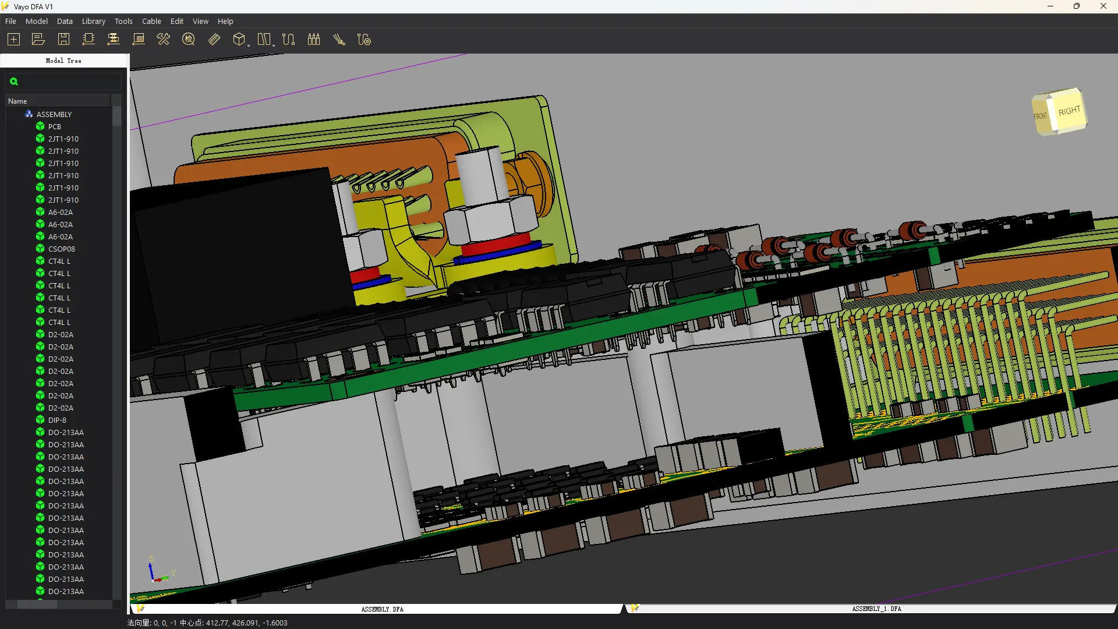
Task: Open the Cable menu
Action: [x=151, y=21]
